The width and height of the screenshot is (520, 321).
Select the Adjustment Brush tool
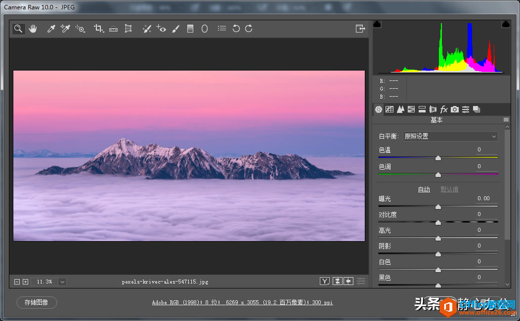point(175,29)
